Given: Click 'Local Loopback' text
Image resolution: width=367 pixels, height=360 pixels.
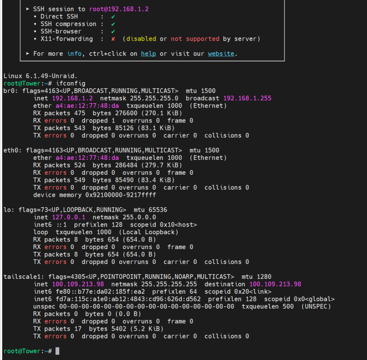Looking at the screenshot, I should pyautogui.click(x=148, y=232).
